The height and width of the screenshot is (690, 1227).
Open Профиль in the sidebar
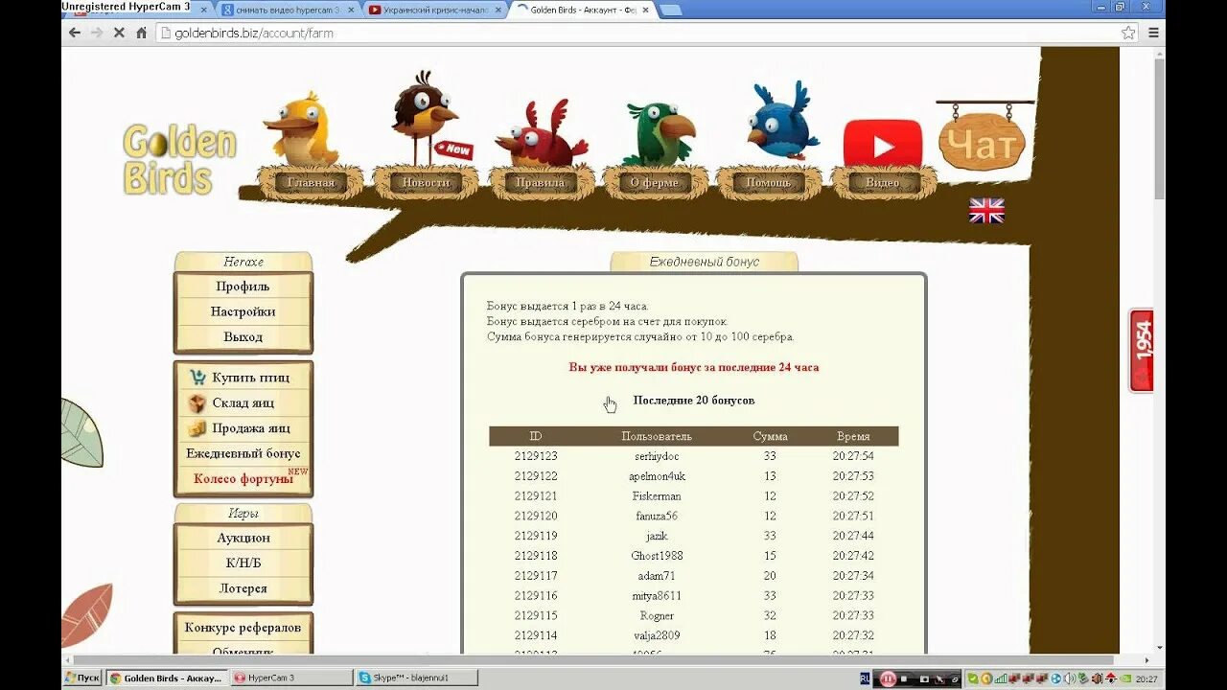(x=243, y=287)
